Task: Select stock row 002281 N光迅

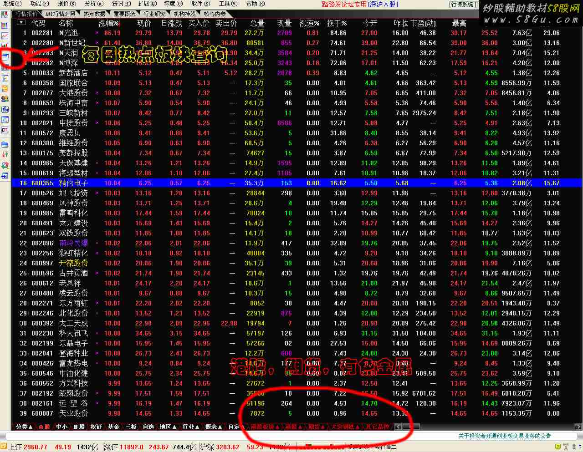Action: pos(297,33)
